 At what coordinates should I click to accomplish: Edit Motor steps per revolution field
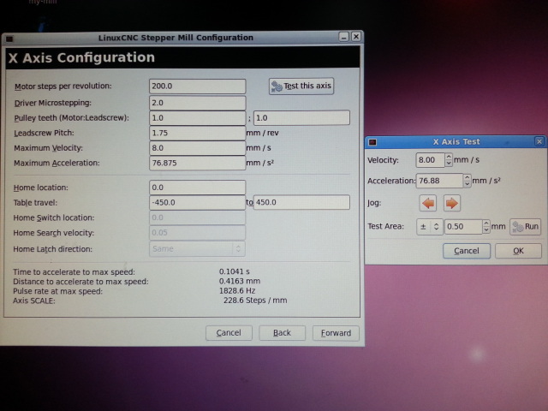pyautogui.click(x=197, y=86)
